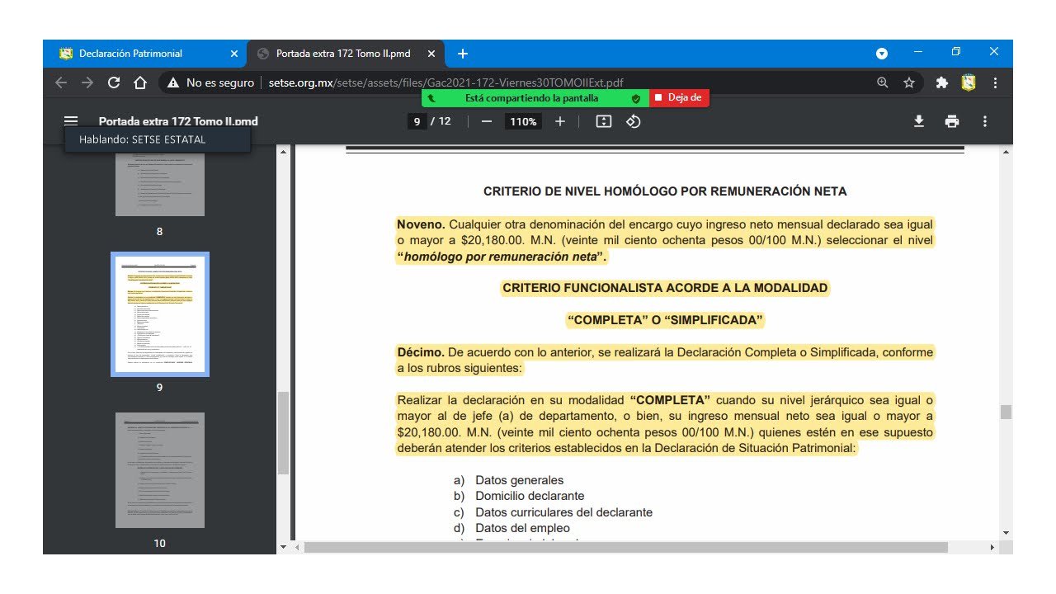Viewport: 1056px width, 594px height.
Task: Click the CRITERIO FUNCIONALISTA ACORDE A LA MODALIDAD heading
Action: (x=665, y=288)
